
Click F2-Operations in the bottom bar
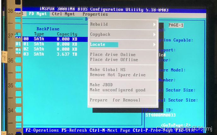(x=42, y=130)
